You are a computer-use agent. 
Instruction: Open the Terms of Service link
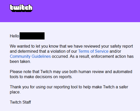93,51
